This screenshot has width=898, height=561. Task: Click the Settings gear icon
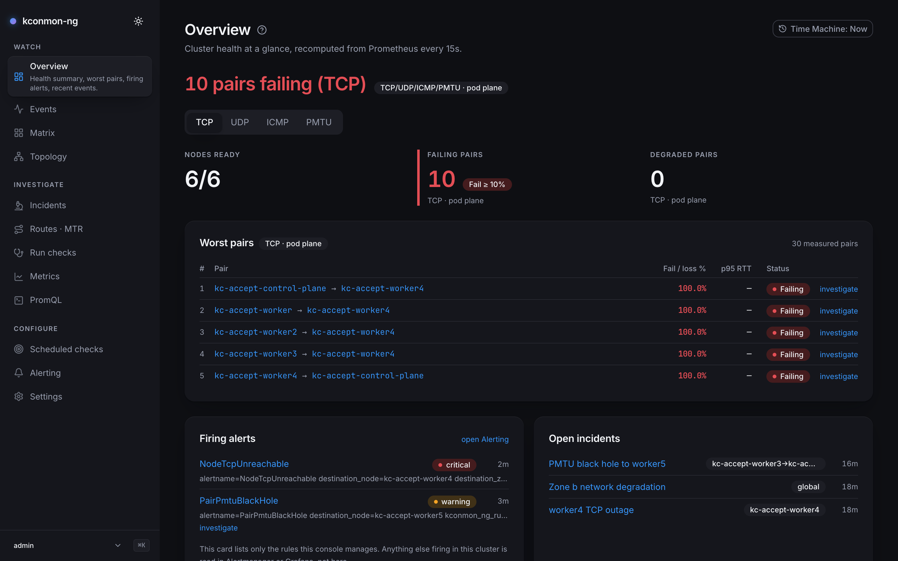(x=19, y=397)
